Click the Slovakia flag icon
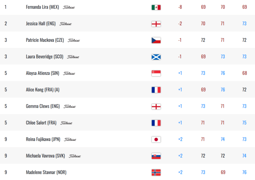Screen dimensions: 255x180 [x=156, y=156]
